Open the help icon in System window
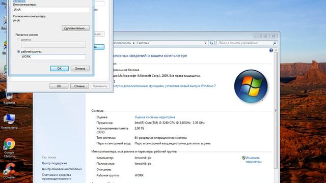Screen dimensions: 326x183 tap(271, 50)
